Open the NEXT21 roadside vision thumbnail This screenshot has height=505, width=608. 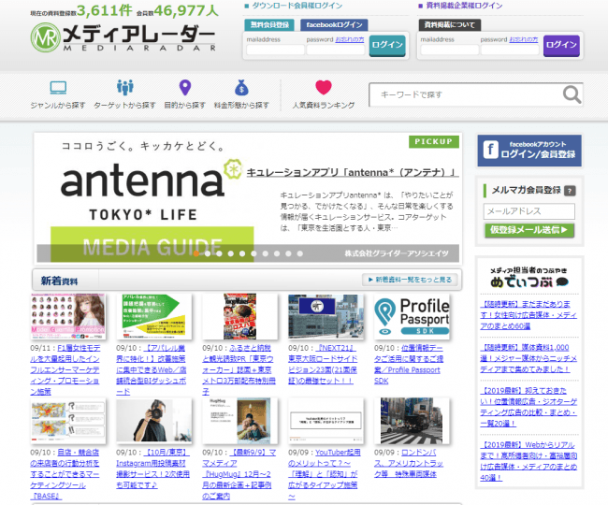pyautogui.click(x=326, y=316)
